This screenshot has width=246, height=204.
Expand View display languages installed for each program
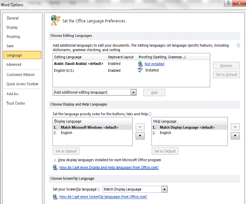pyautogui.click(x=55, y=160)
